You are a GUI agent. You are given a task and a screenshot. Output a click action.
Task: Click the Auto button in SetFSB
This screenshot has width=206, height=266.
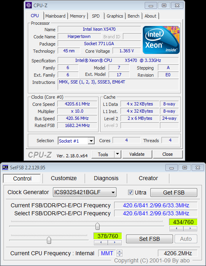(186, 239)
